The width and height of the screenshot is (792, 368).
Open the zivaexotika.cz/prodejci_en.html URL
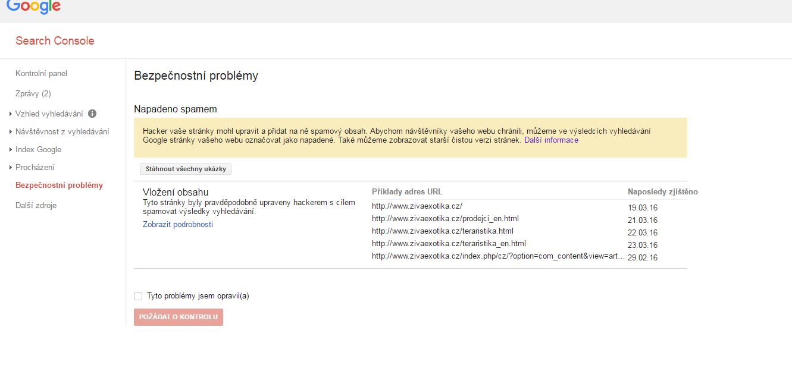[445, 219]
